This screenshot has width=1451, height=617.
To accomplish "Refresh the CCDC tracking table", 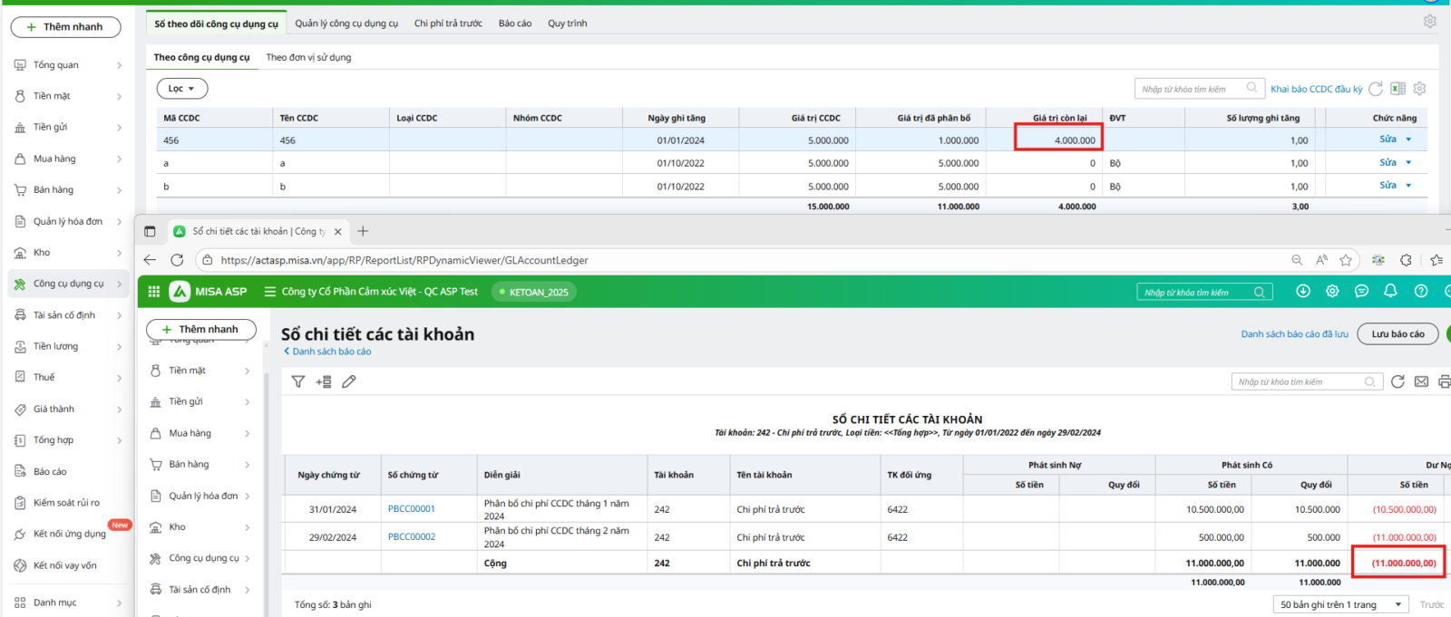I will click(x=1376, y=89).
